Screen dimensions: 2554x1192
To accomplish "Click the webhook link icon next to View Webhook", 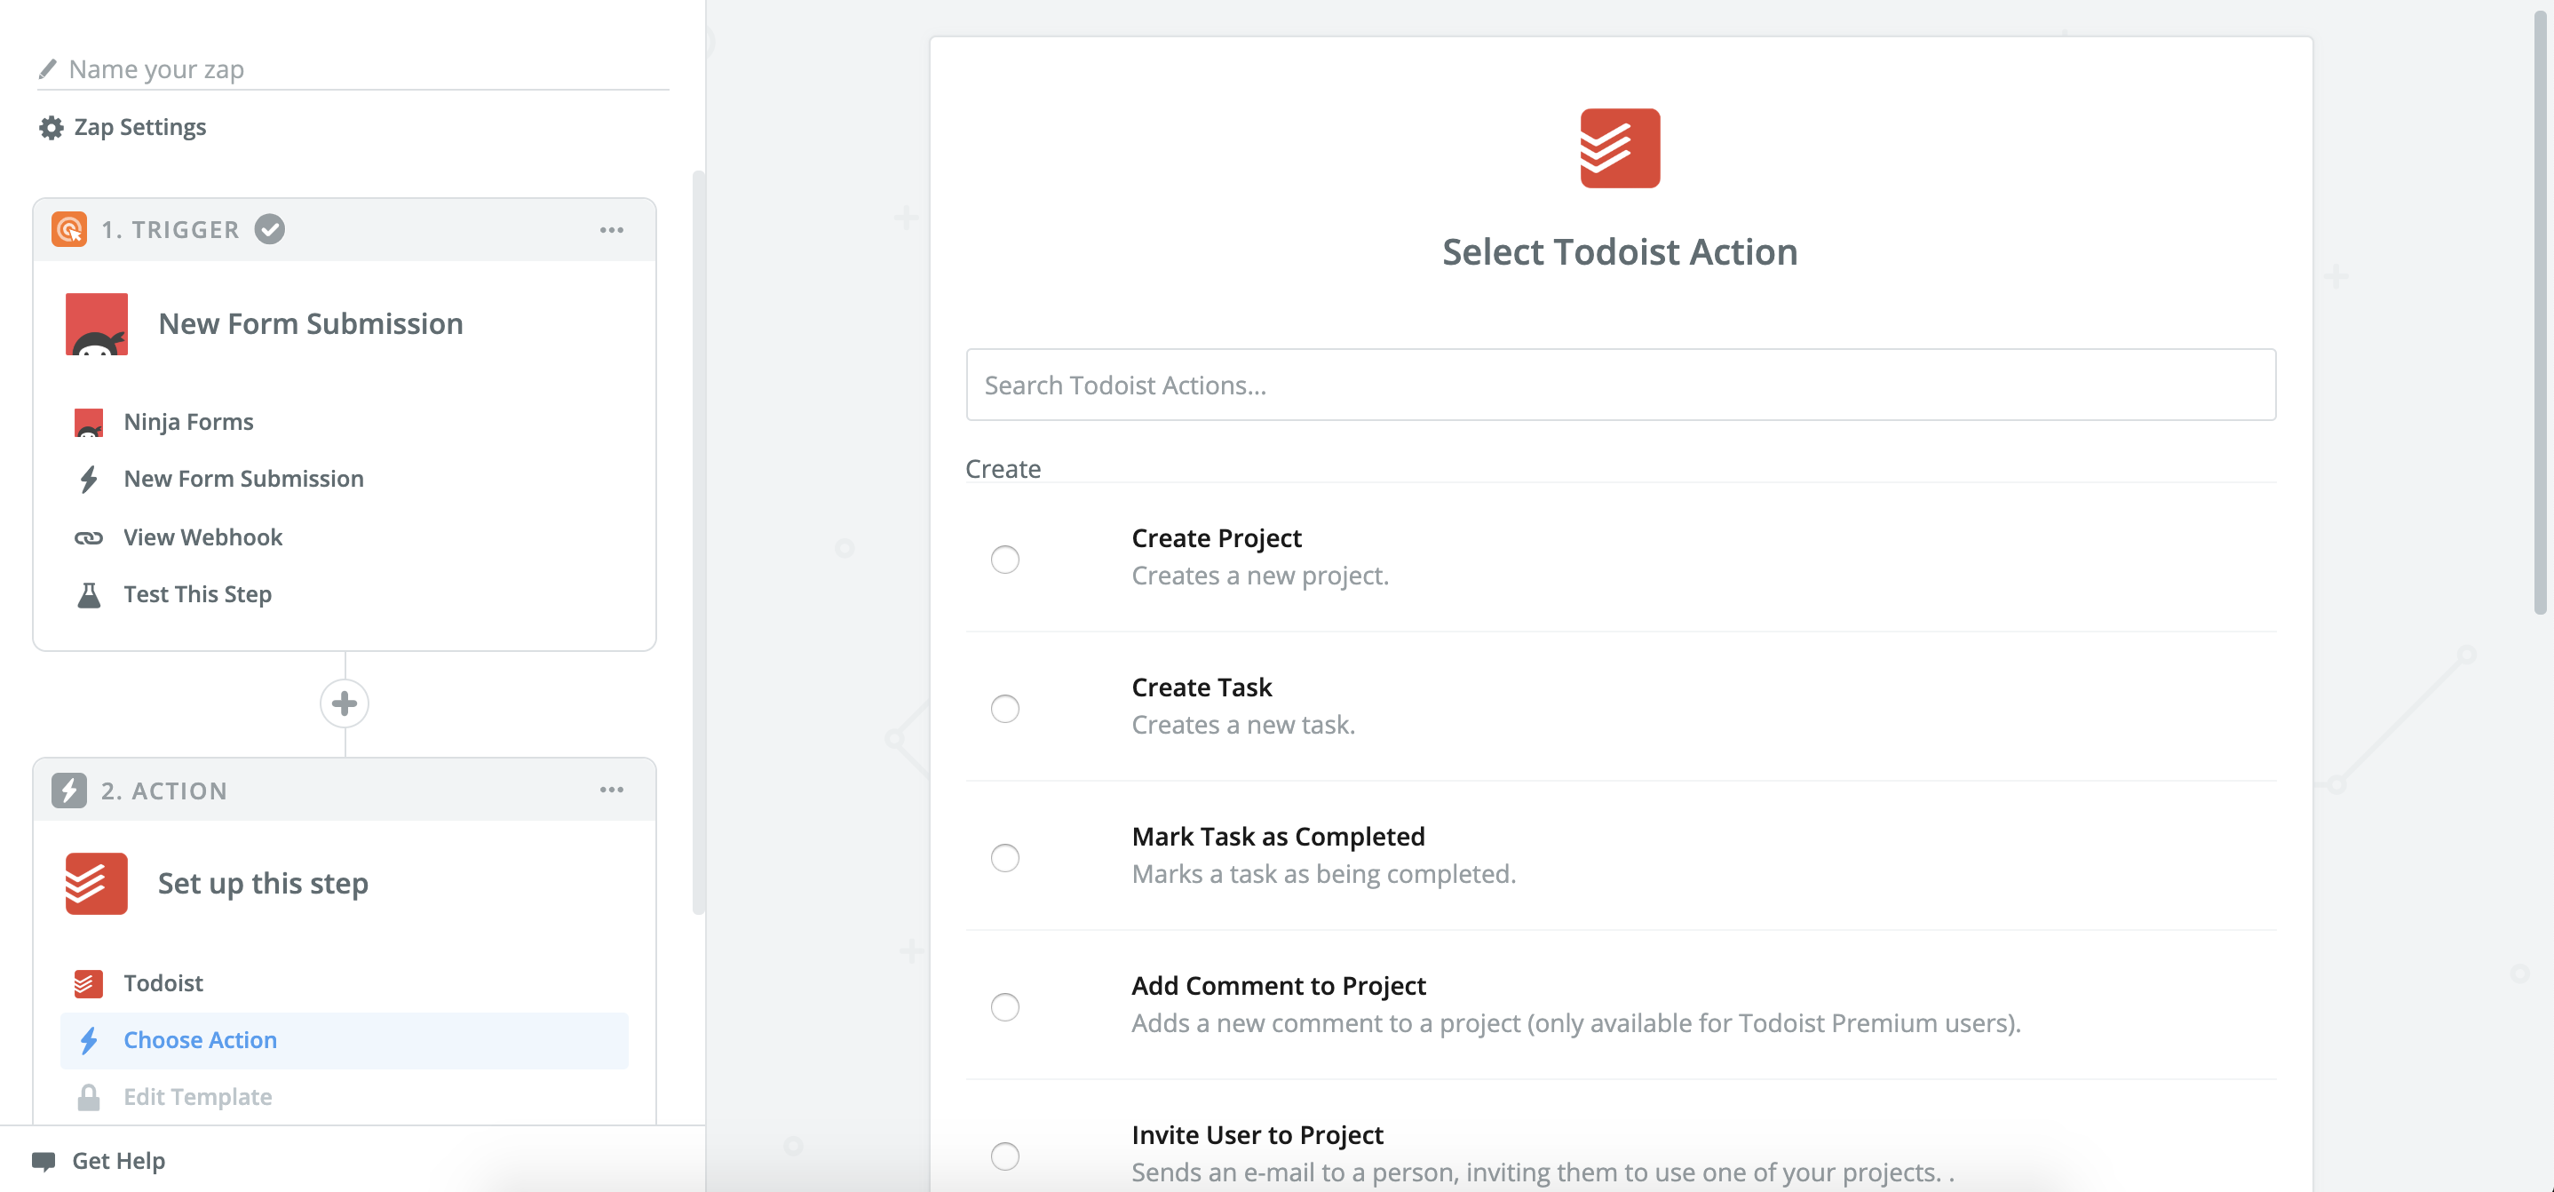I will pyautogui.click(x=89, y=536).
